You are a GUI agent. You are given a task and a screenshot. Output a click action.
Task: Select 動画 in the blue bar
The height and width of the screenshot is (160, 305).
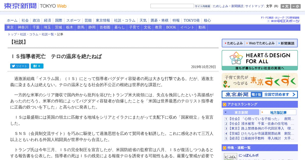pyautogui.click(x=202, y=27)
